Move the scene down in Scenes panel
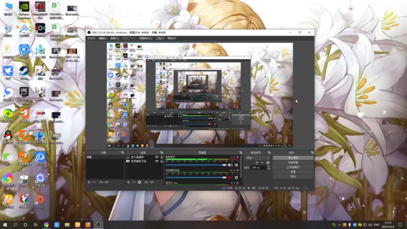 click(106, 182)
